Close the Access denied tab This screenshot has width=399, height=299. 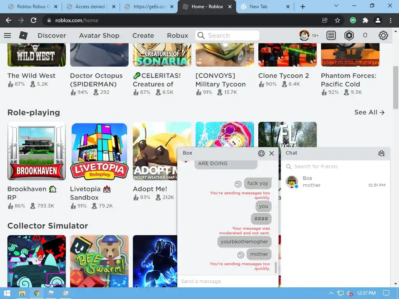(114, 7)
